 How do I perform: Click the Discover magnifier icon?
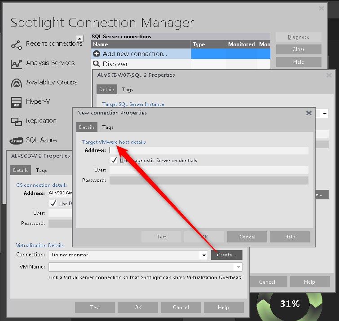coord(97,64)
